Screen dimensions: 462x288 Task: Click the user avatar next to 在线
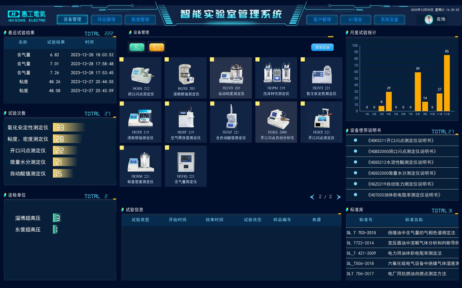click(429, 20)
